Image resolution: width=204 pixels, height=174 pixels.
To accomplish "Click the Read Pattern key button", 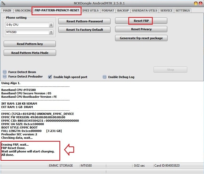I will [x=30, y=44].
